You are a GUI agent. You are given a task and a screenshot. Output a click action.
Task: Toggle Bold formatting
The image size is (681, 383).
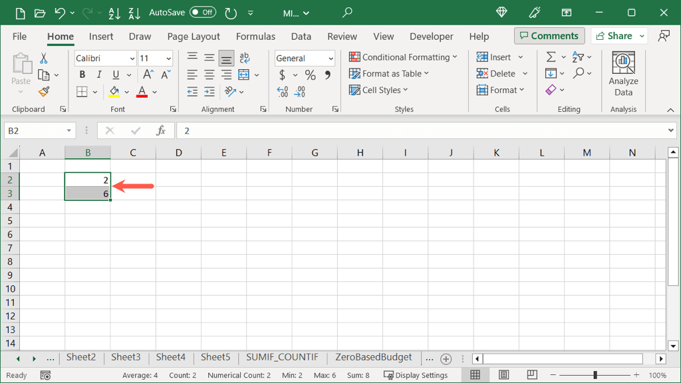(x=82, y=74)
